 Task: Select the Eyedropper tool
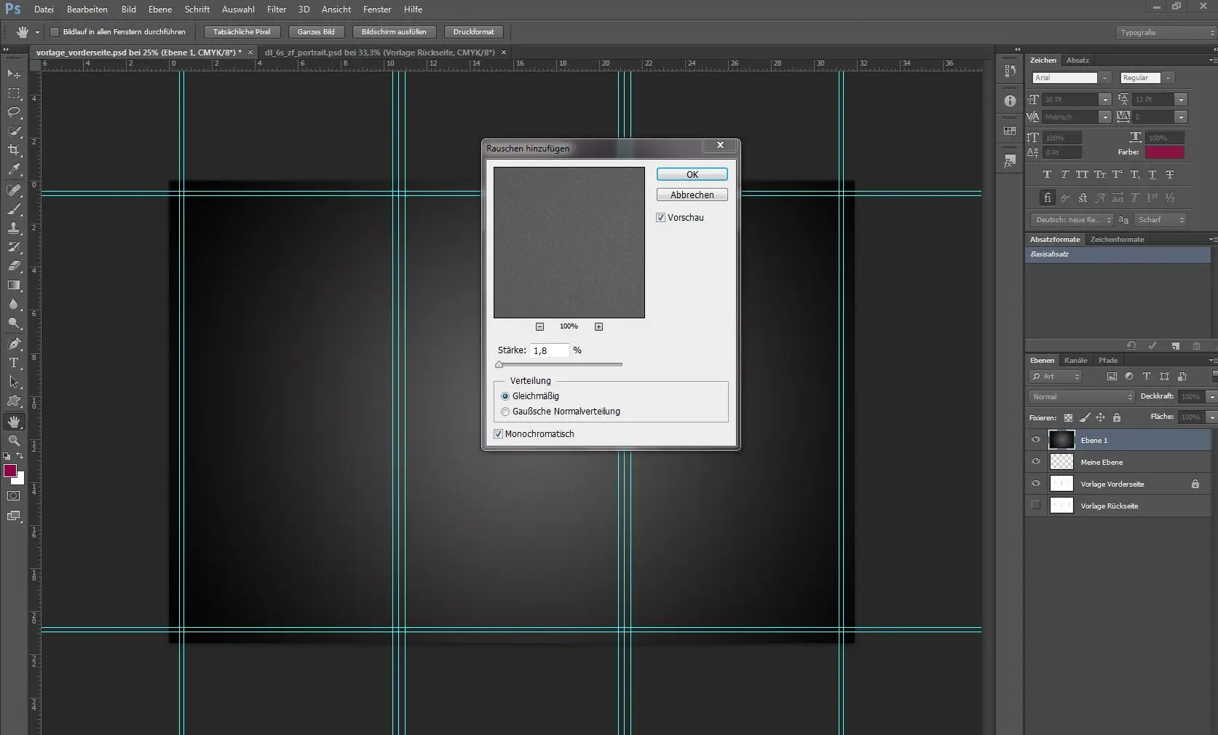(14, 169)
